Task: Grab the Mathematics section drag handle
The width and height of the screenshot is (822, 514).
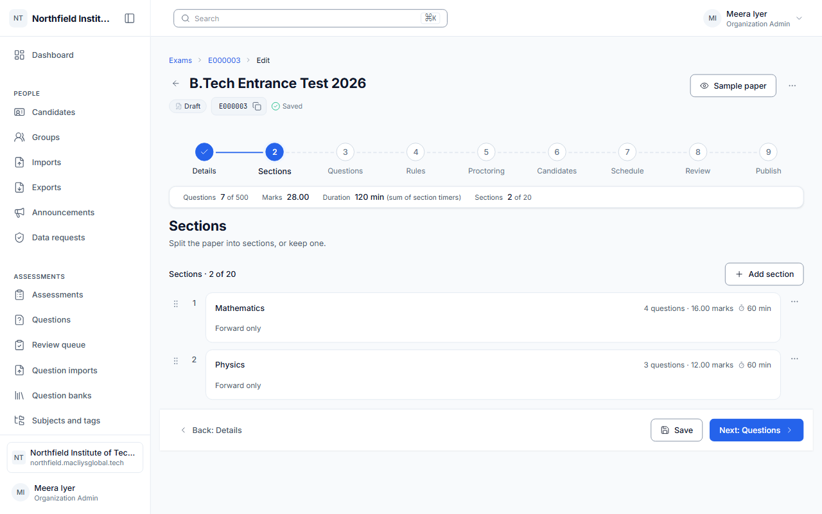Action: 175,304
